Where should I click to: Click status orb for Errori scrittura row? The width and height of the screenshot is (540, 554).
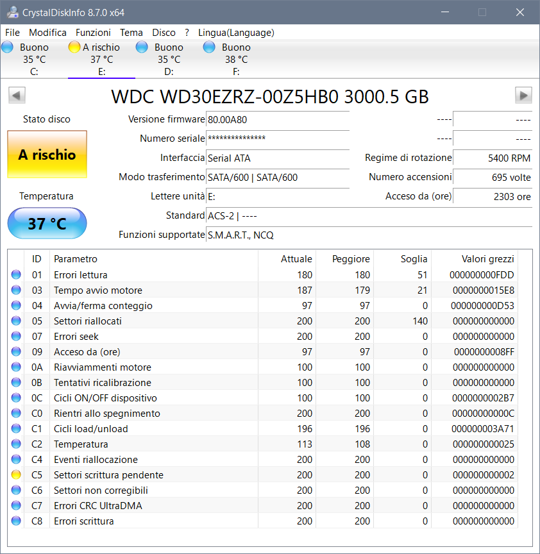click(x=16, y=521)
